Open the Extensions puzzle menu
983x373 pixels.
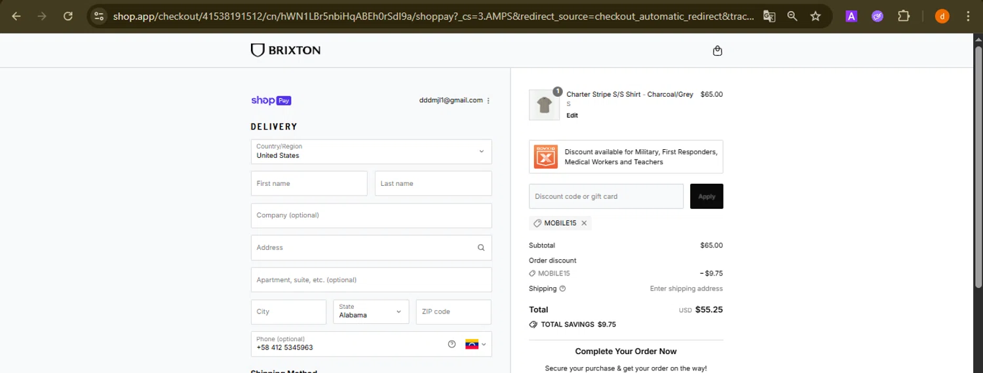[904, 16]
